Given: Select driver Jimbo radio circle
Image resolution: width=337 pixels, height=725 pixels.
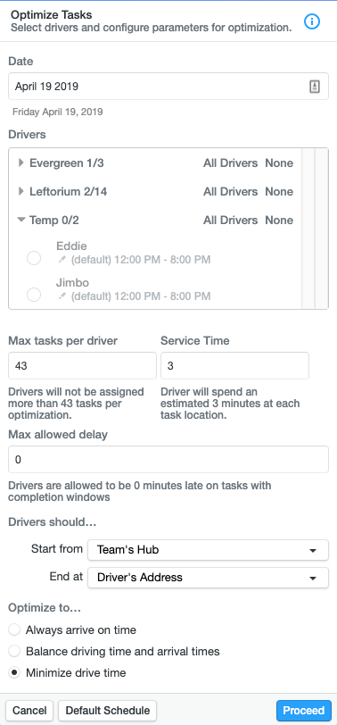Looking at the screenshot, I should pos(34,294).
